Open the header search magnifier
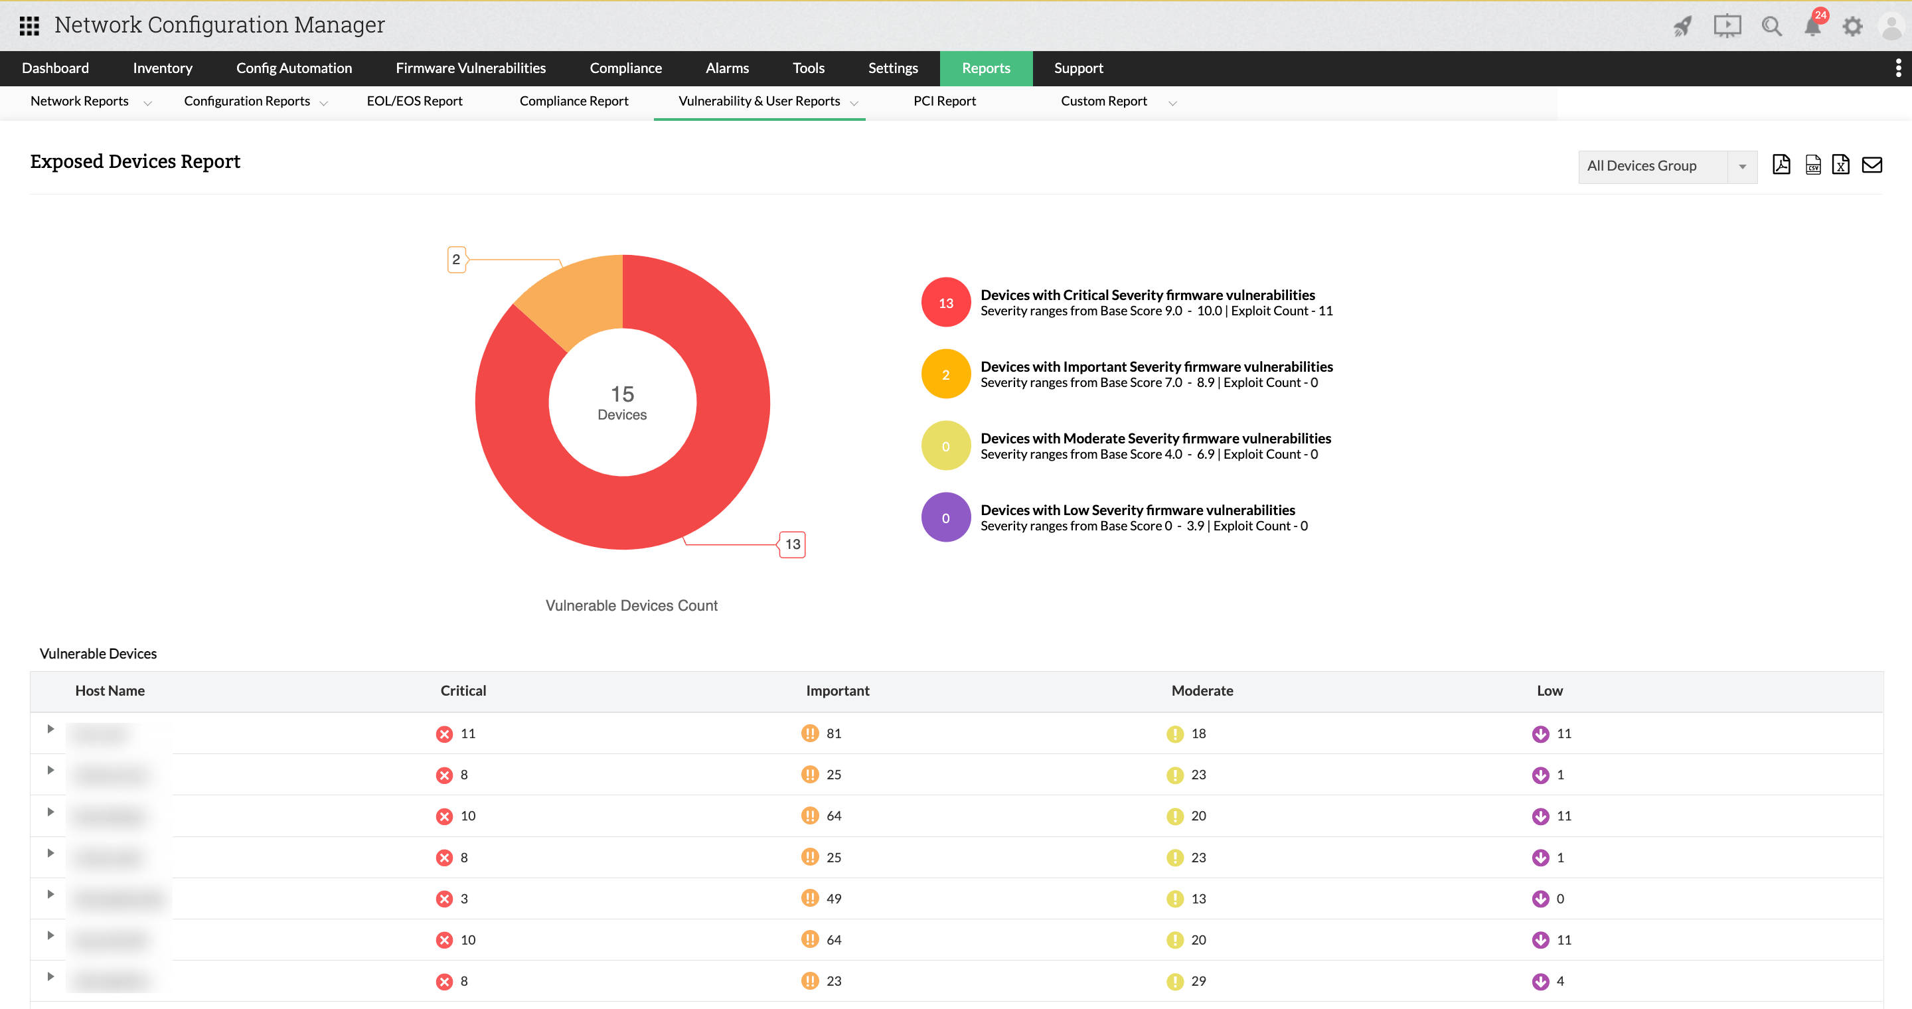 coord(1771,27)
